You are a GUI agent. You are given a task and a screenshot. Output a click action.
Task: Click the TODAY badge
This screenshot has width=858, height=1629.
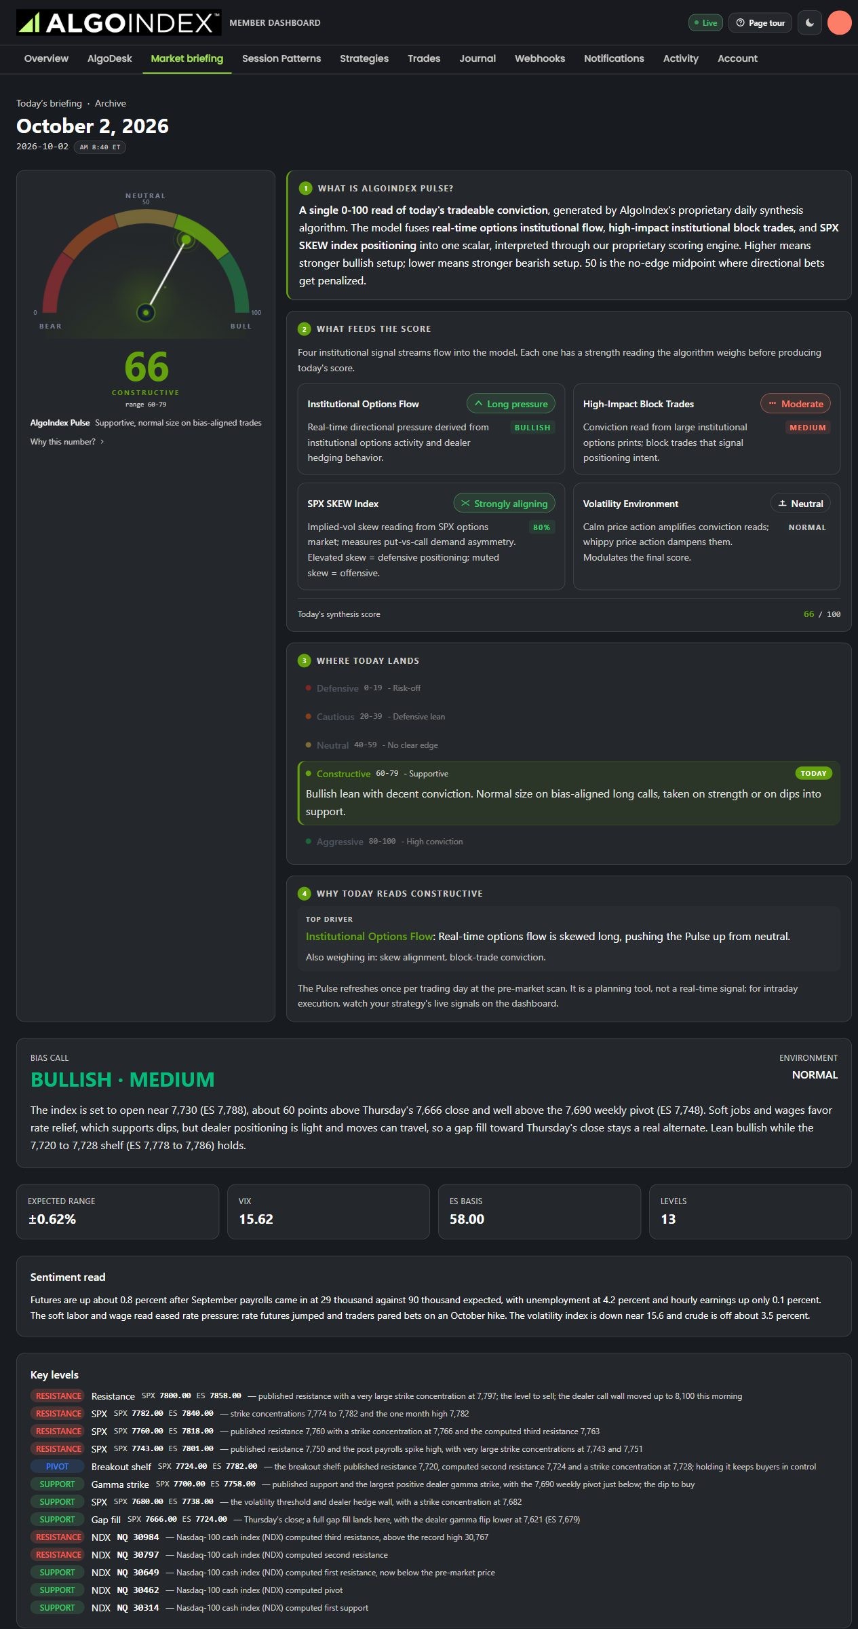pyautogui.click(x=813, y=773)
